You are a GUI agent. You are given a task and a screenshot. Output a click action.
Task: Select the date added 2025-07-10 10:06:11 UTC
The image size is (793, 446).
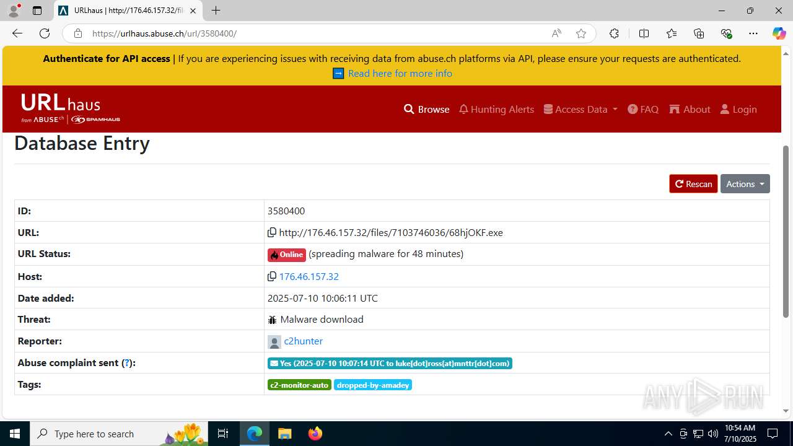(323, 298)
